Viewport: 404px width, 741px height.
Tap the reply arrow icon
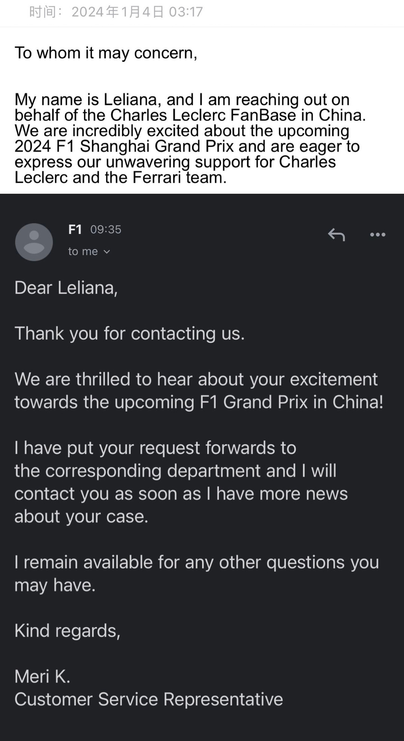point(336,235)
